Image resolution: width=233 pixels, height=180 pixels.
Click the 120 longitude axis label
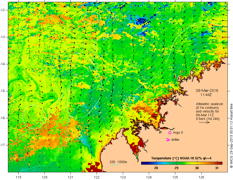coord(44,177)
